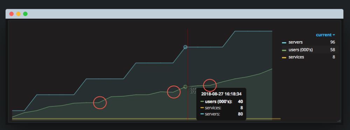Viewport: 350px width, 130px height.
Task: Click the yellow minimize window button
Action: [18, 14]
